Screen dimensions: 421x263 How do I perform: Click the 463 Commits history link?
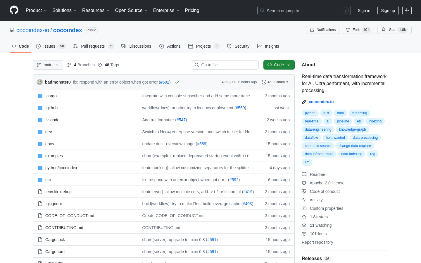(x=275, y=82)
